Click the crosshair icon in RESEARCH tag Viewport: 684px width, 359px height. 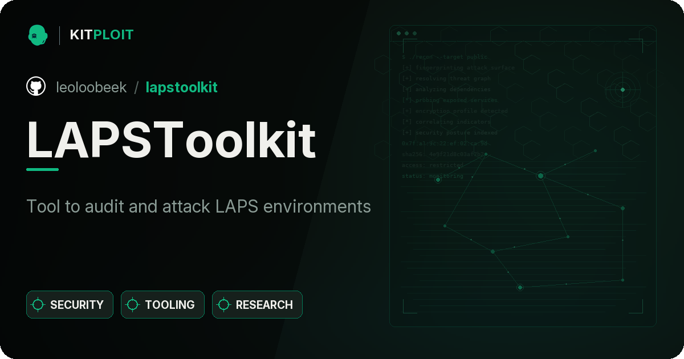click(224, 305)
